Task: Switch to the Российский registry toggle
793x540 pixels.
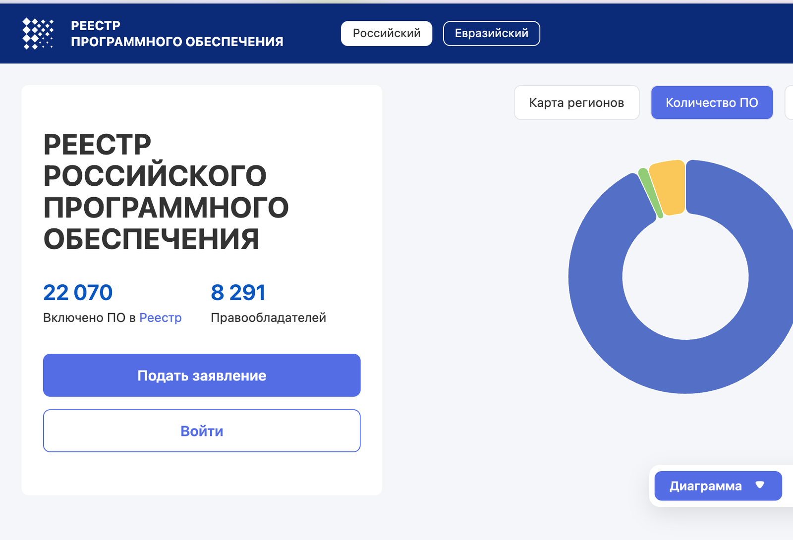Action: pos(387,34)
